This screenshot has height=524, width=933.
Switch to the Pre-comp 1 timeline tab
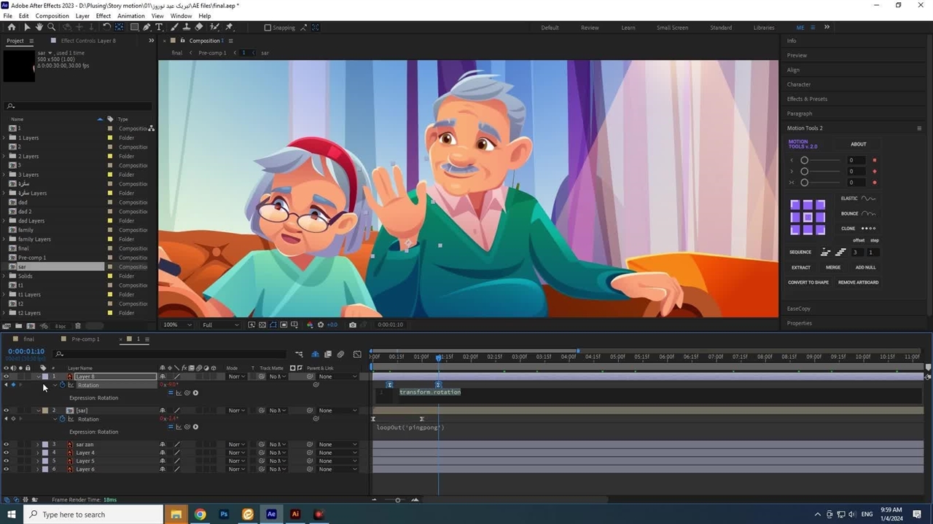85,339
